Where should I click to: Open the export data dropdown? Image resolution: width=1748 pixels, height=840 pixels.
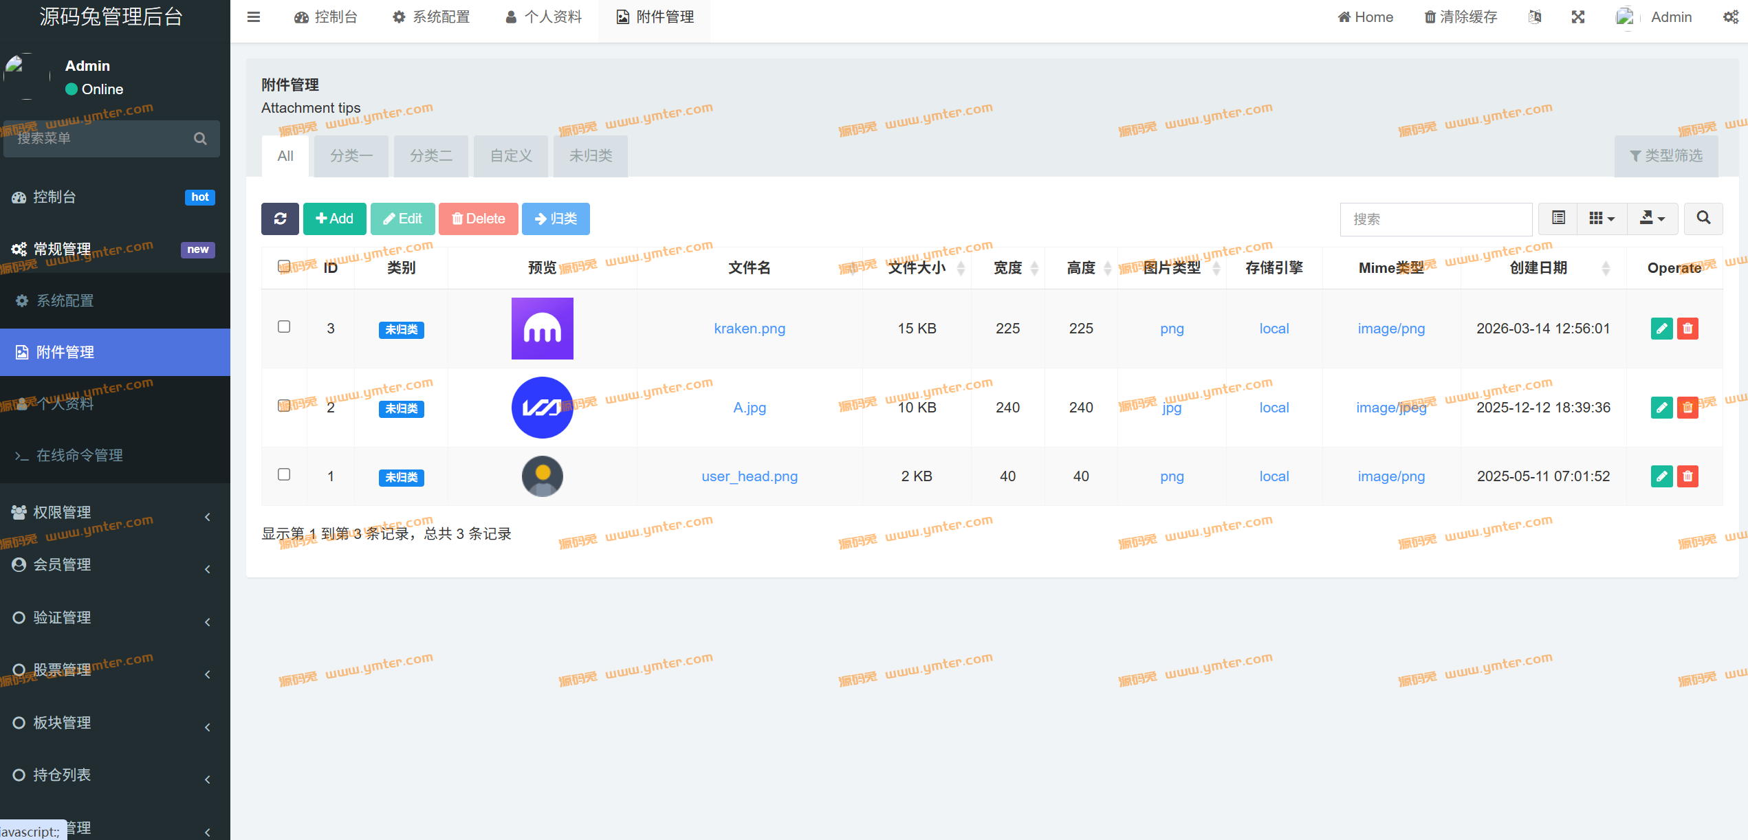point(1652,219)
